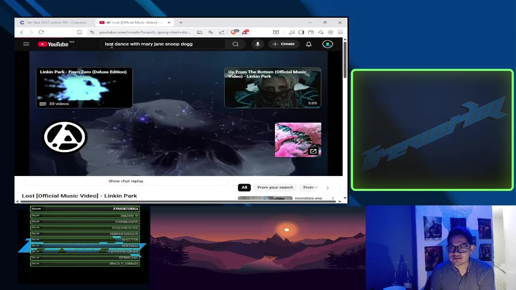Click the Create button
Image resolution: width=516 pixels, height=290 pixels.
click(284, 44)
